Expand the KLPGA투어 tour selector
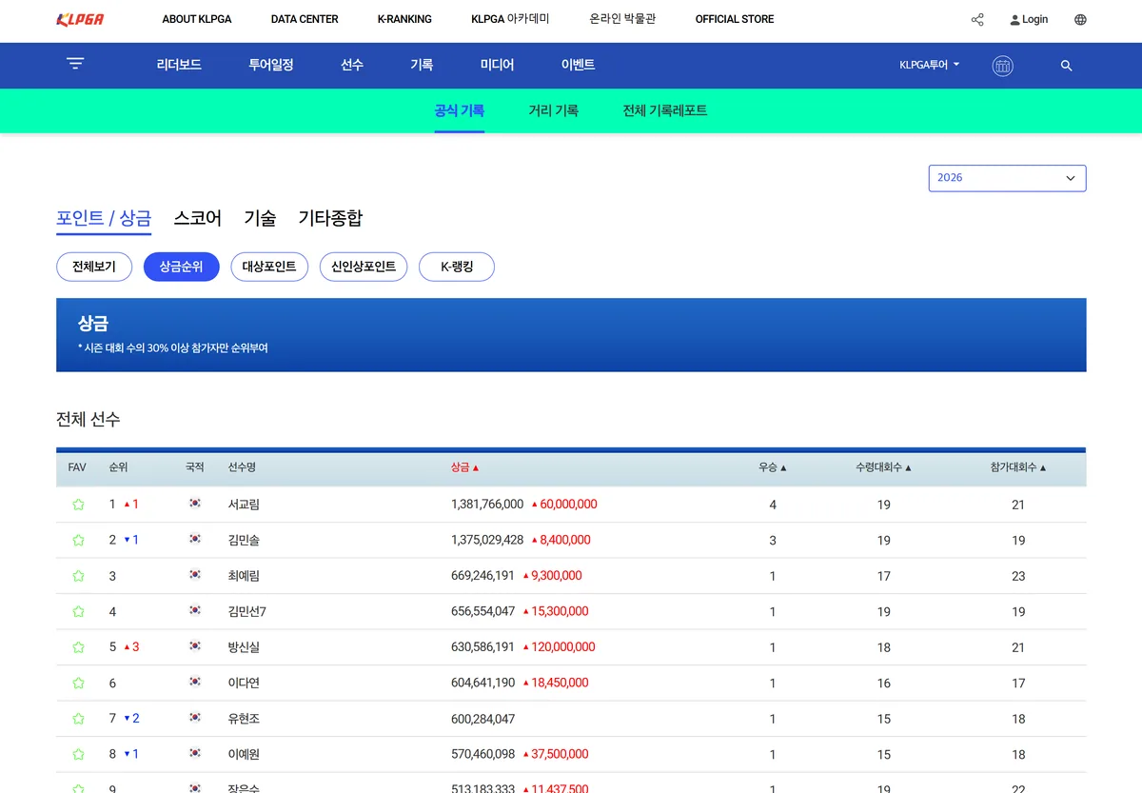The image size is (1142, 793). tap(929, 65)
